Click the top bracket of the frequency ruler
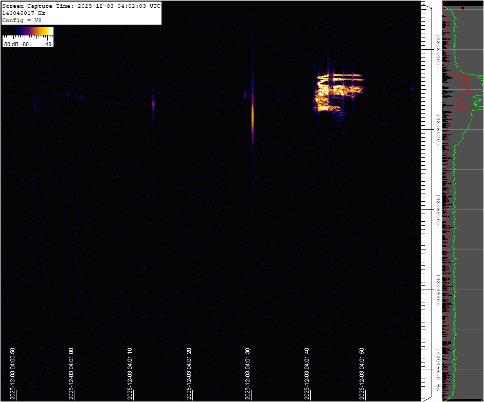This screenshot has height=402, width=484. tap(426, 6)
